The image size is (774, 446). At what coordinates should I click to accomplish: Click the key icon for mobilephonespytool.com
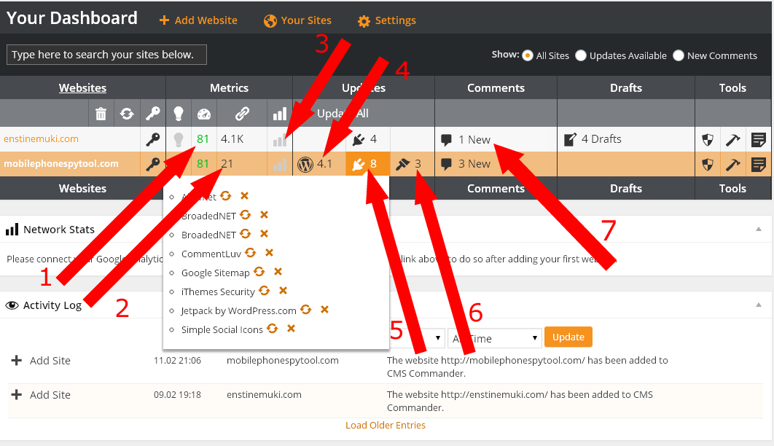click(x=152, y=164)
